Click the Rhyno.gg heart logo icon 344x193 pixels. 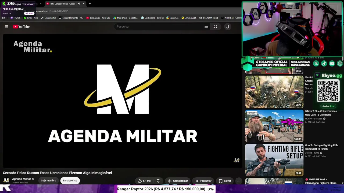(x=317, y=76)
